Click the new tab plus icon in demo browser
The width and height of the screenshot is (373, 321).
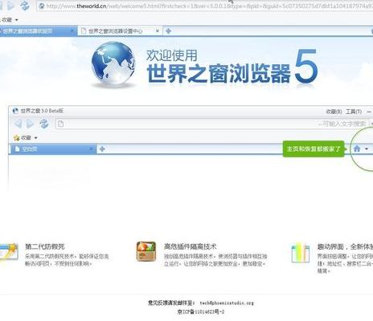[x=102, y=149]
